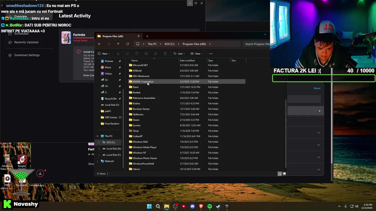Select the NVIDIA Corporation folder
Viewport: 376px width, 211px height.
coord(187,81)
